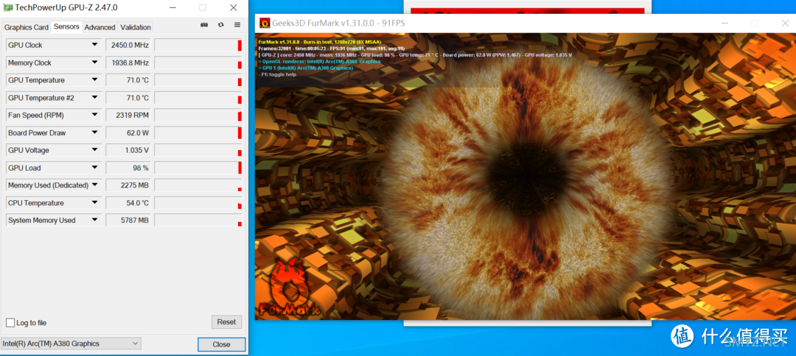This screenshot has height=356, width=796.
Task: Click the GPU-Z screenshot camera icon
Action: coord(204,25)
